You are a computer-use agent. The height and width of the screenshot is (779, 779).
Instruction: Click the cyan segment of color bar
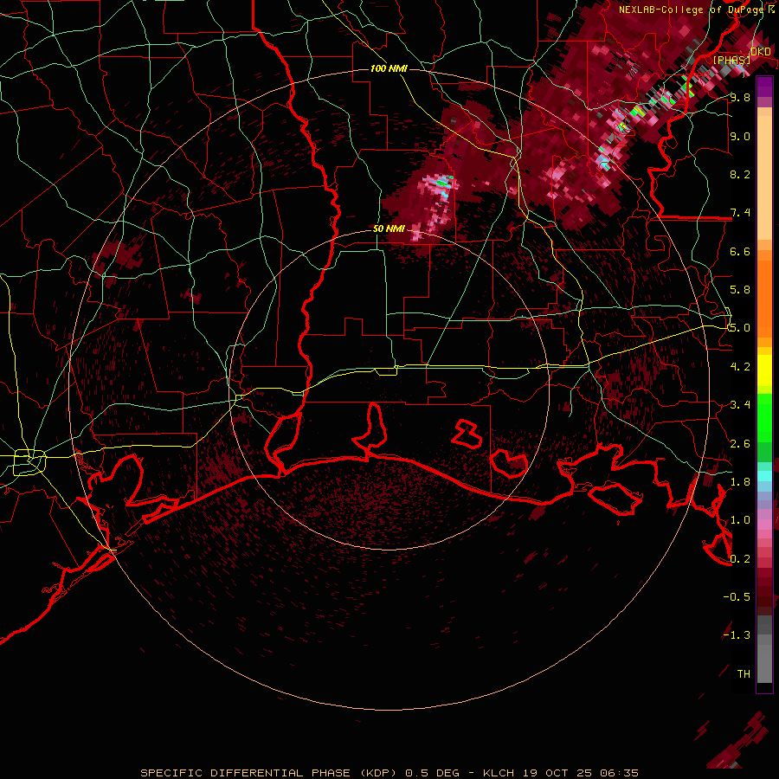pyautogui.click(x=764, y=476)
